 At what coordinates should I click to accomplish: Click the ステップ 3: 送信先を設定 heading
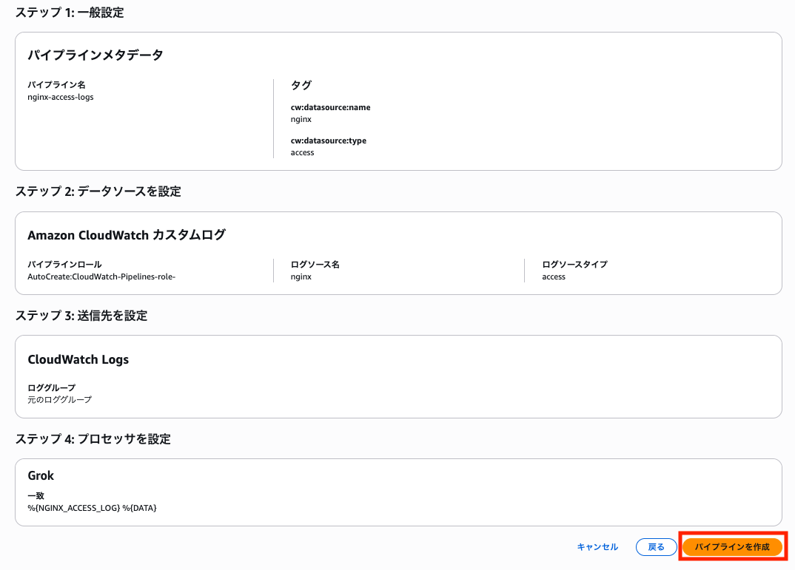pos(82,314)
